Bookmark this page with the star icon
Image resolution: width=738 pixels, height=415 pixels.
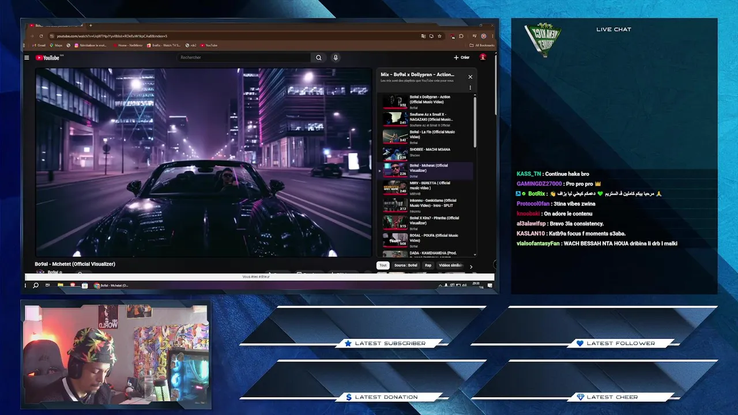tap(439, 36)
